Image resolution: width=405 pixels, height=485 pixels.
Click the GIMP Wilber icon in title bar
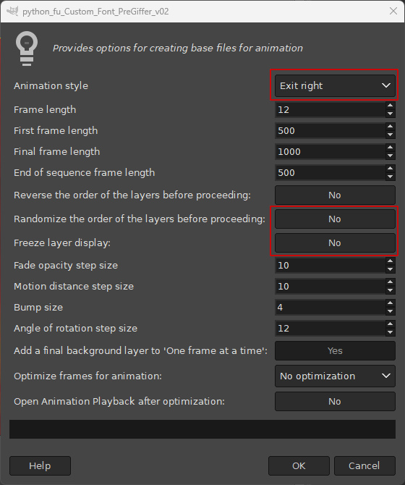click(12, 11)
